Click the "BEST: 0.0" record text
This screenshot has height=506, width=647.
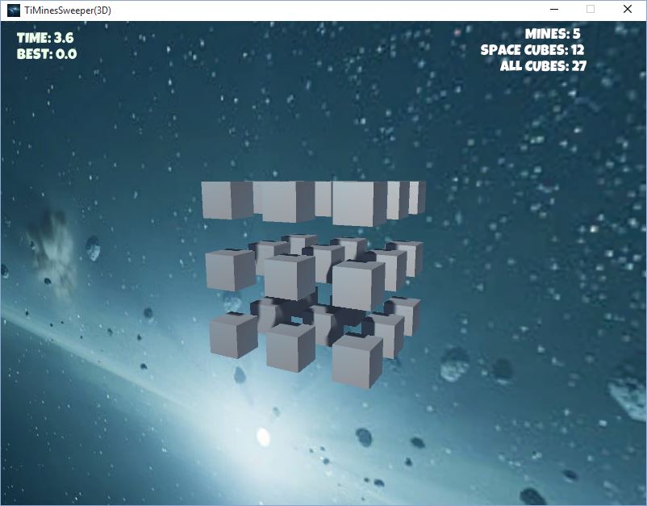pyautogui.click(x=47, y=53)
